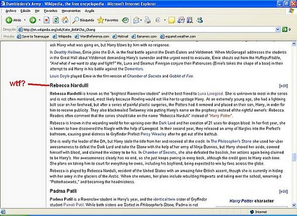Follow the Dark Lord link

pyautogui.click(x=167, y=123)
